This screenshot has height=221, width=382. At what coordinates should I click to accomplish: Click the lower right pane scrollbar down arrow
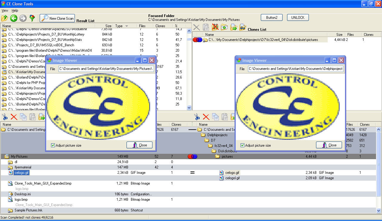pyautogui.click(x=379, y=210)
